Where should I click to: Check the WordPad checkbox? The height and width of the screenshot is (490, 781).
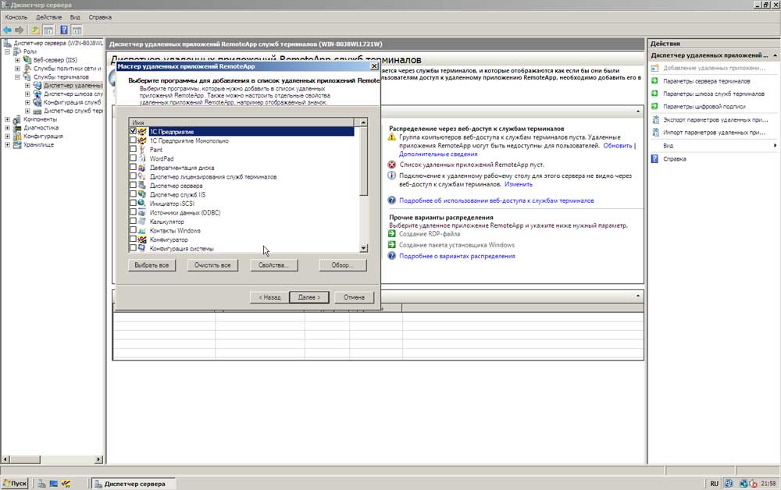coord(133,159)
